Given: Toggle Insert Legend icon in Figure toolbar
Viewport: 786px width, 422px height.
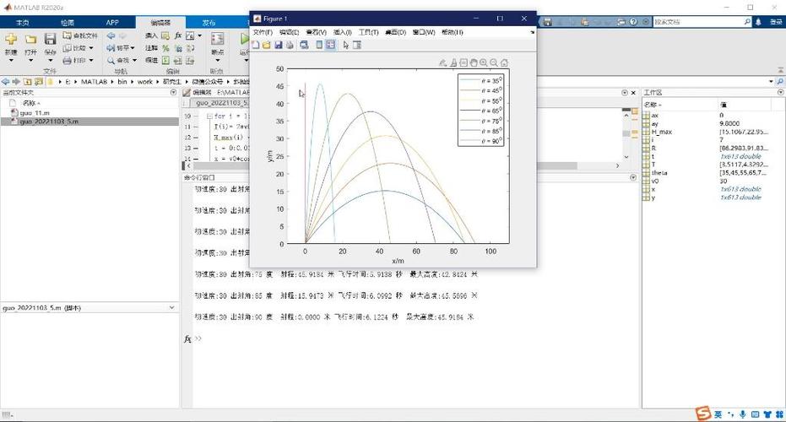Looking at the screenshot, I should pos(330,45).
